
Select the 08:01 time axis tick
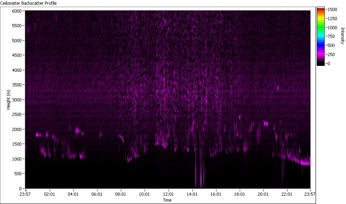coord(120,194)
